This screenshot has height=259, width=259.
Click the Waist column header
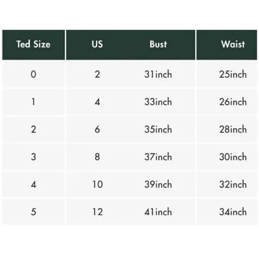click(x=233, y=44)
